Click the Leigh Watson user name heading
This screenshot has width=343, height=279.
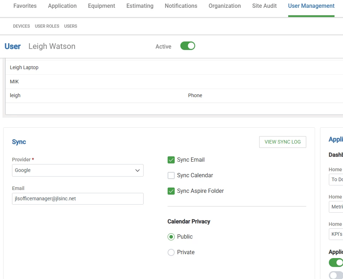pyautogui.click(x=52, y=46)
